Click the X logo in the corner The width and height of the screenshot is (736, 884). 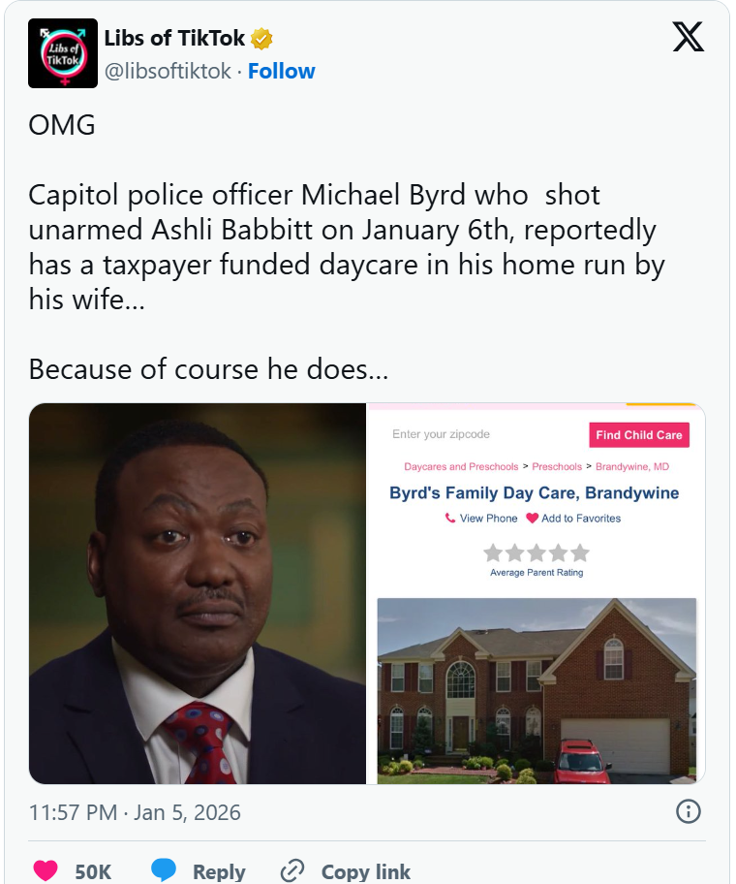pos(687,38)
